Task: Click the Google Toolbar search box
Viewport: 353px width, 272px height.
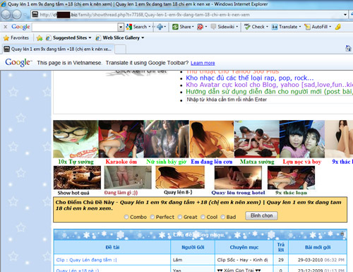Action: [75, 27]
